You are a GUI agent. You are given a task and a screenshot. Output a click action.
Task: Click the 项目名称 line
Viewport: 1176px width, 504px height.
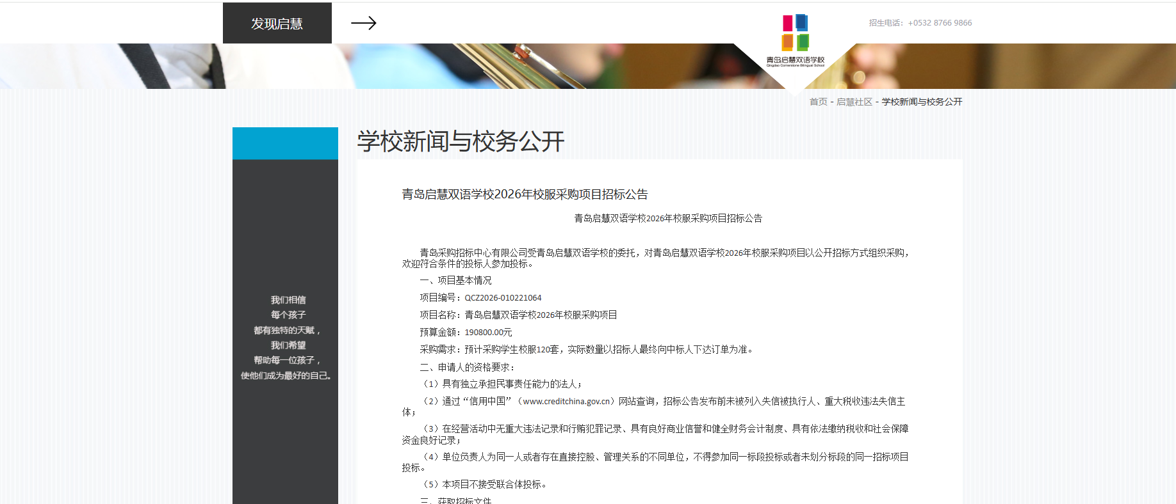(x=518, y=315)
